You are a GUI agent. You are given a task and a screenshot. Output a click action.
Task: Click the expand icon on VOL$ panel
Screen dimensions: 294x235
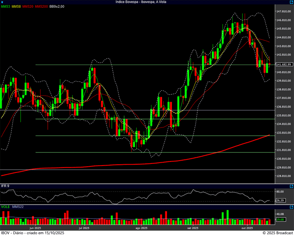291,208
